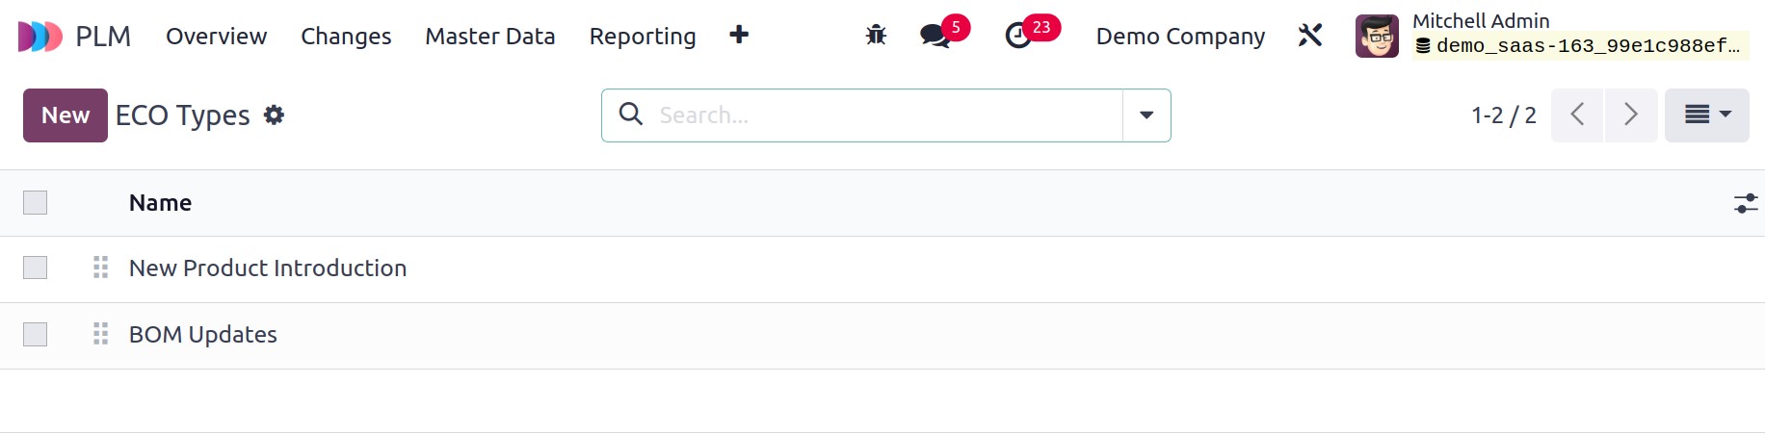Go to the next page arrow
Screen dimensions: 1765x434
coord(1631,115)
